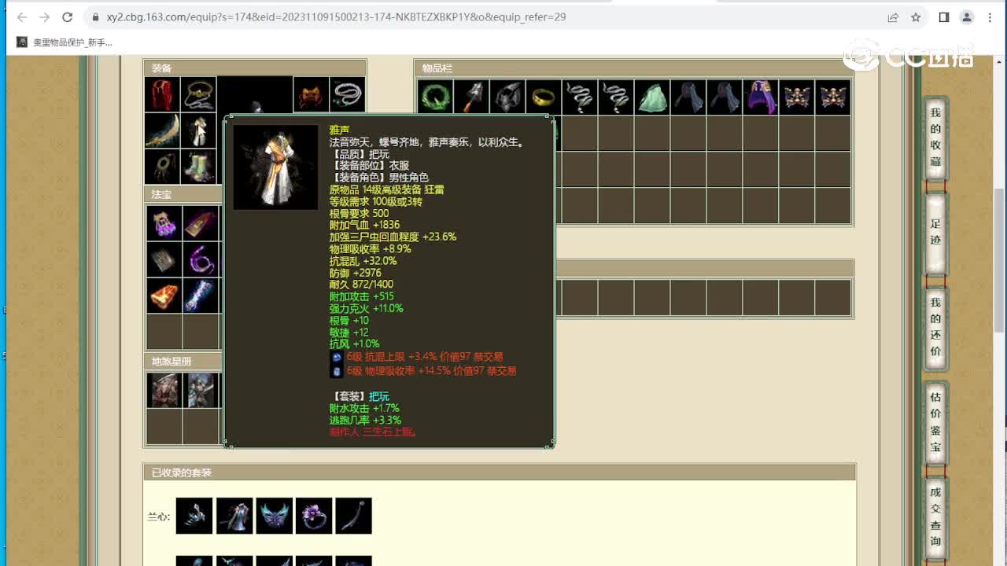Click the 6级 抗混上限 gem icon
Viewport: 1007px width, 566px height.
coord(337,358)
